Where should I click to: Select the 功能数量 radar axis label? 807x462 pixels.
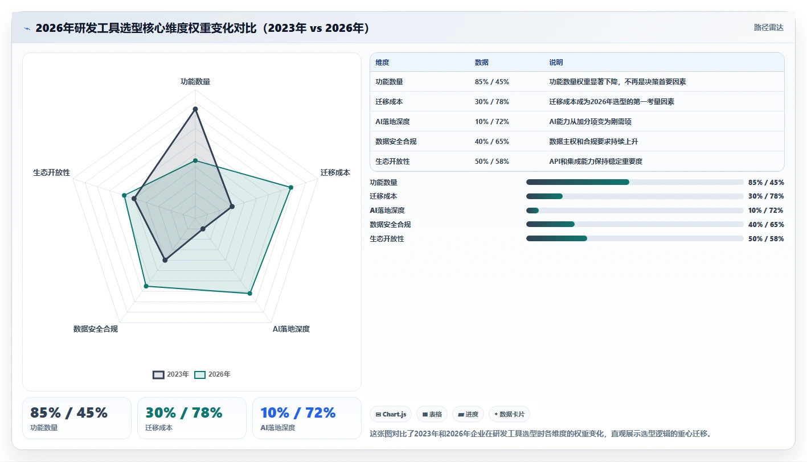tap(195, 81)
